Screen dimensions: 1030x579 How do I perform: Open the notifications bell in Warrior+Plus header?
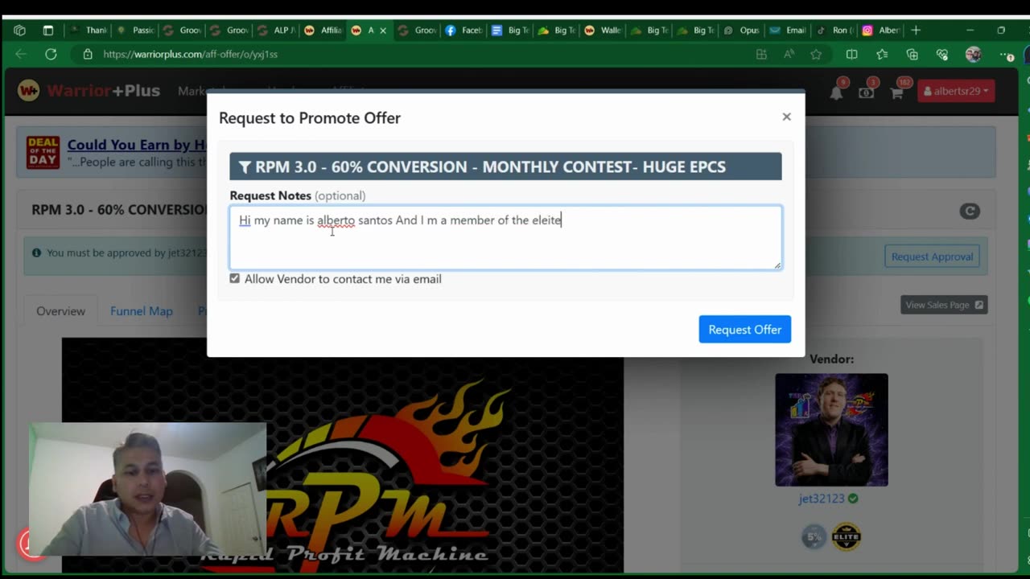pyautogui.click(x=837, y=92)
